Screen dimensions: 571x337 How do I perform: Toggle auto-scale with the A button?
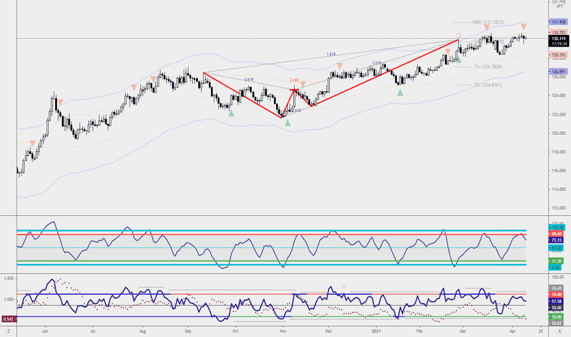pos(560,331)
